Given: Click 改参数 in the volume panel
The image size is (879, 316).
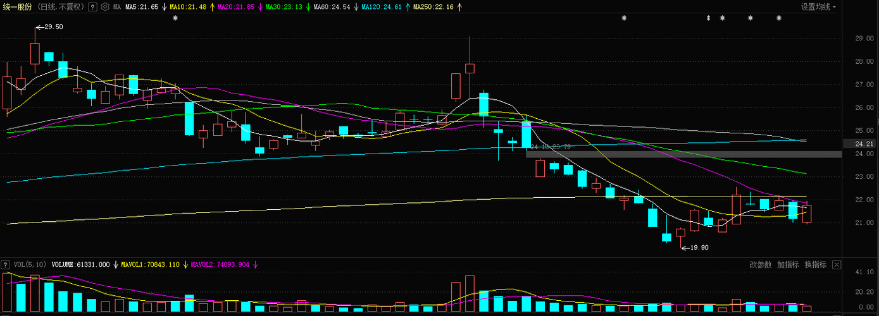Looking at the screenshot, I should point(761,265).
